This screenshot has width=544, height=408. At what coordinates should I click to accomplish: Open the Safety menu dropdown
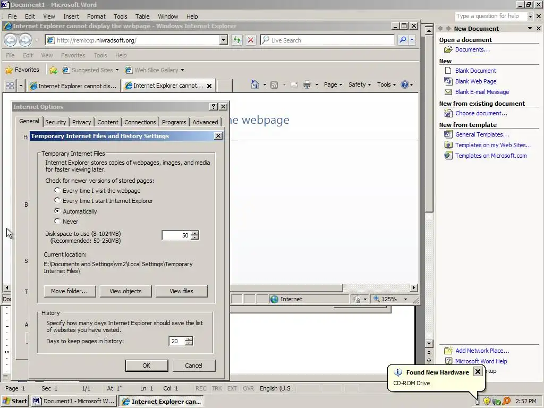tap(360, 84)
